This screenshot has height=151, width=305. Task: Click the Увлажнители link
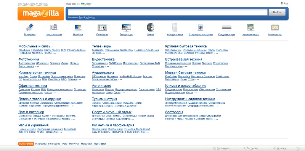(223, 90)
